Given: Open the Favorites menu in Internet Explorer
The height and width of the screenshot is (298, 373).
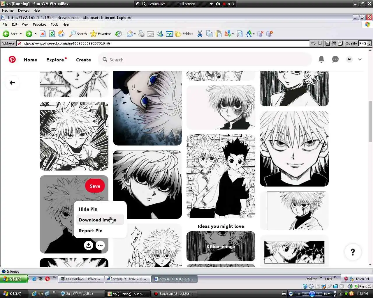Looking at the screenshot, I should pos(39,24).
